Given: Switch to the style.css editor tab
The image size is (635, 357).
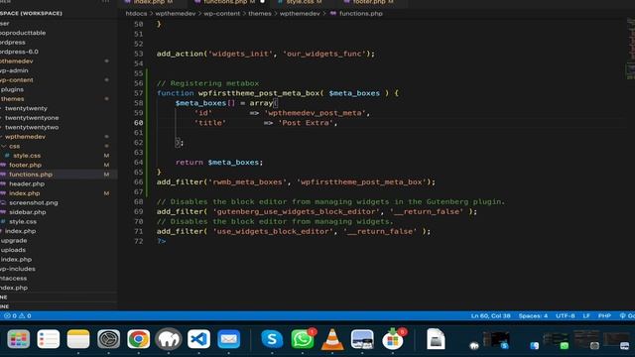Looking at the screenshot, I should [300, 2].
